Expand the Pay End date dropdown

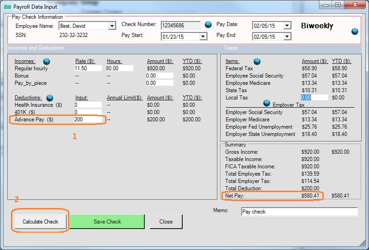point(287,36)
